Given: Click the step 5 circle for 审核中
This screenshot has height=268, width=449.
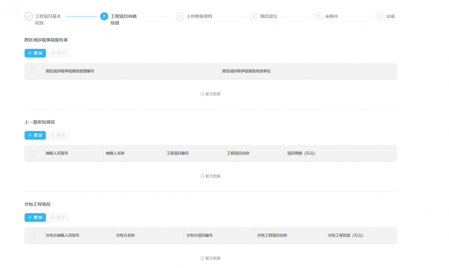Looking at the screenshot, I should coord(319,16).
